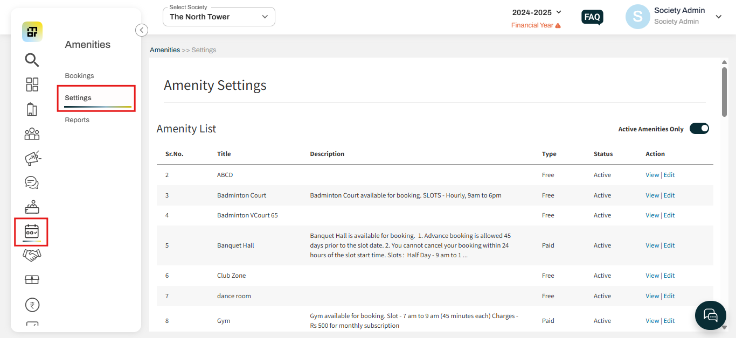This screenshot has width=736, height=338.
Task: Click the app logo at sidebar top
Action: pyautogui.click(x=32, y=32)
